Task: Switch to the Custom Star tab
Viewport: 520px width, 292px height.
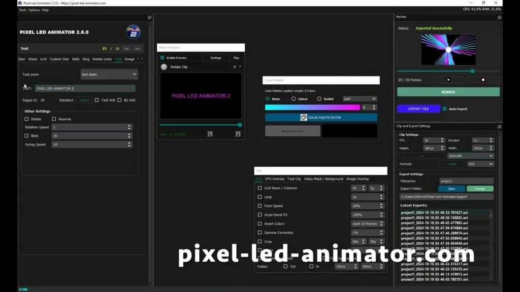Action: click(59, 59)
